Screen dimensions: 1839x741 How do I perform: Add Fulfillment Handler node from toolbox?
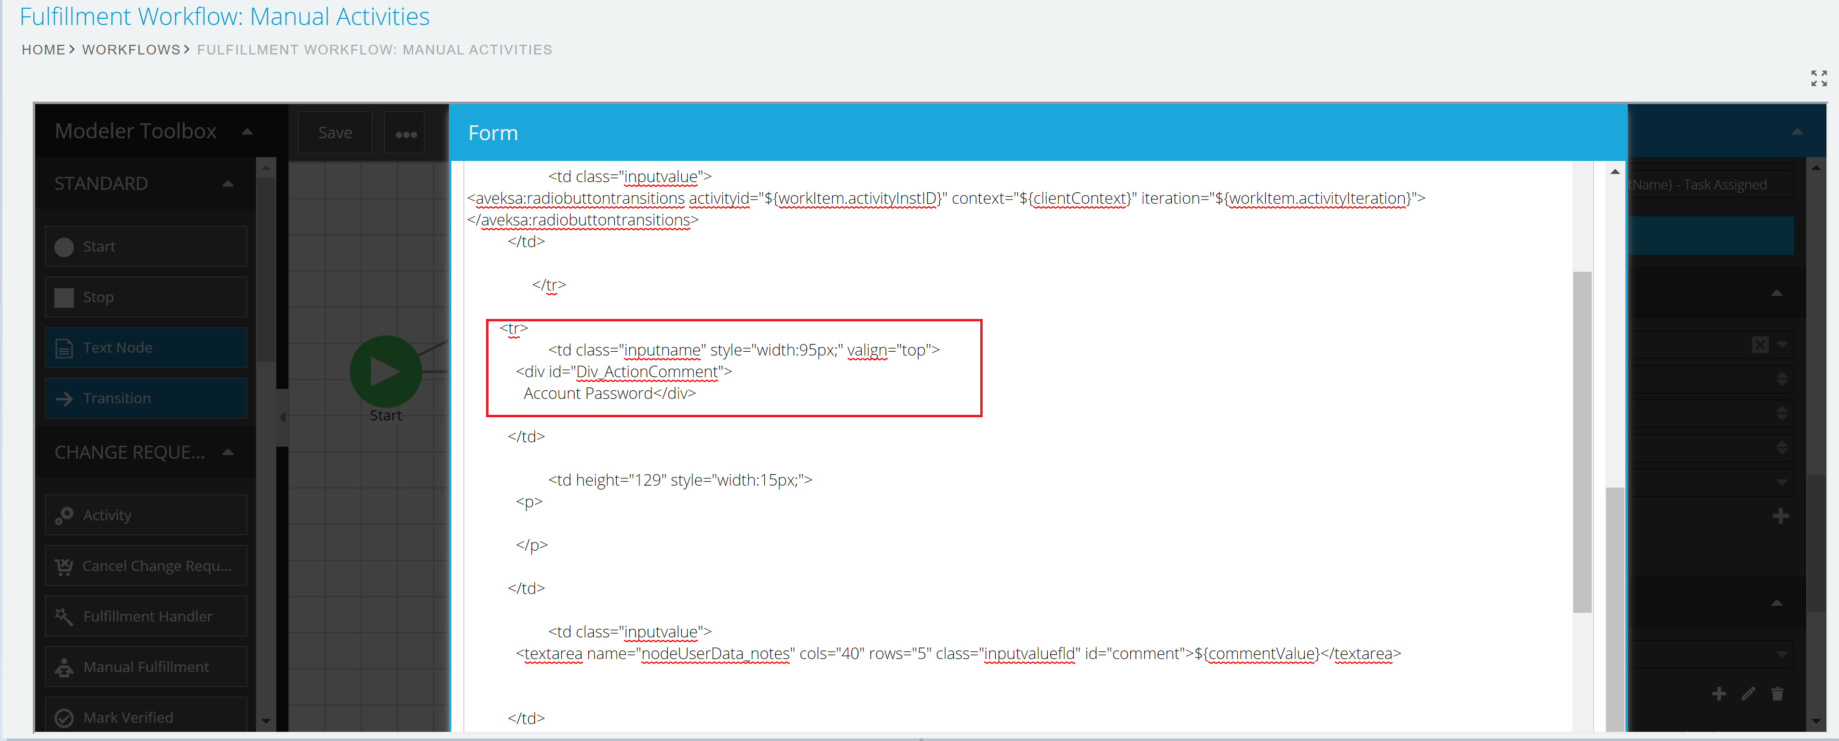(146, 617)
